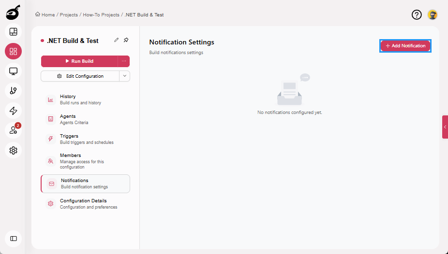
Task: Click the History chart icon
Action: (51, 99)
